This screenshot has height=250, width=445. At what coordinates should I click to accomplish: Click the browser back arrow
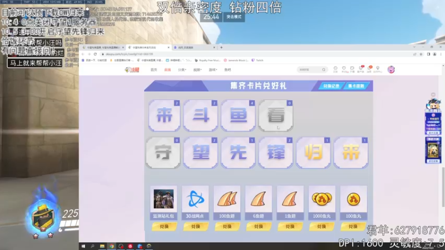pos(83,54)
